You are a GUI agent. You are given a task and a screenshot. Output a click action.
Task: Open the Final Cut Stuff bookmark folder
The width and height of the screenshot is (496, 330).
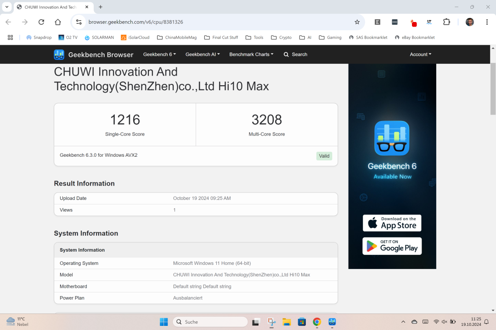click(221, 38)
